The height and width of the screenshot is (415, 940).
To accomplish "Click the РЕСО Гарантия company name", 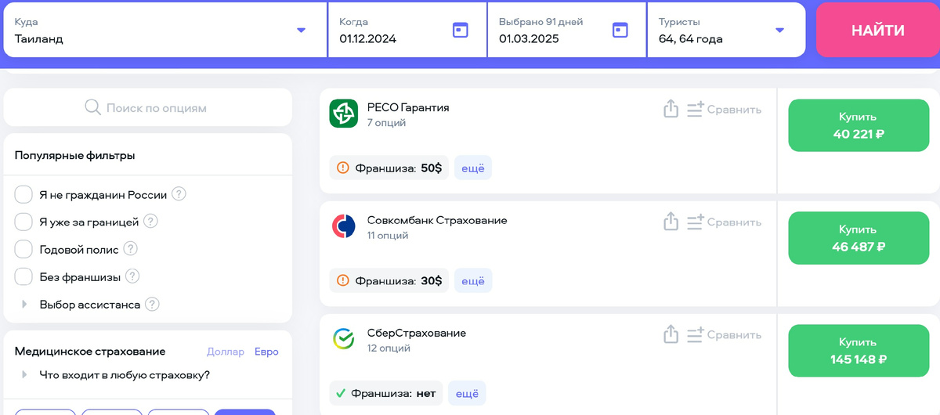I will [408, 107].
